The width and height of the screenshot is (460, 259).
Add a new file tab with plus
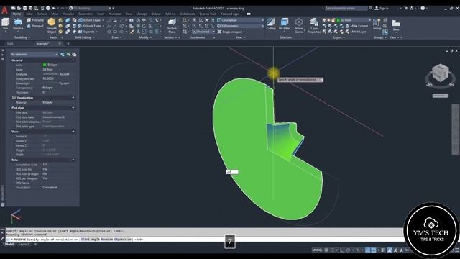68,44
